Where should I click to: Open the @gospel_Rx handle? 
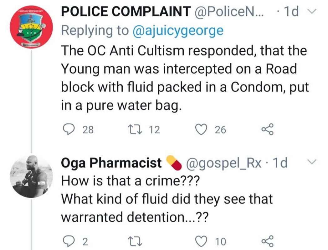pos(223,163)
